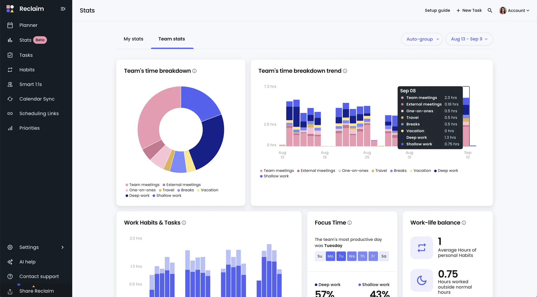Screen dimensions: 537x297
Task: Select the Scheduling Links chain icon
Action: point(10,113)
